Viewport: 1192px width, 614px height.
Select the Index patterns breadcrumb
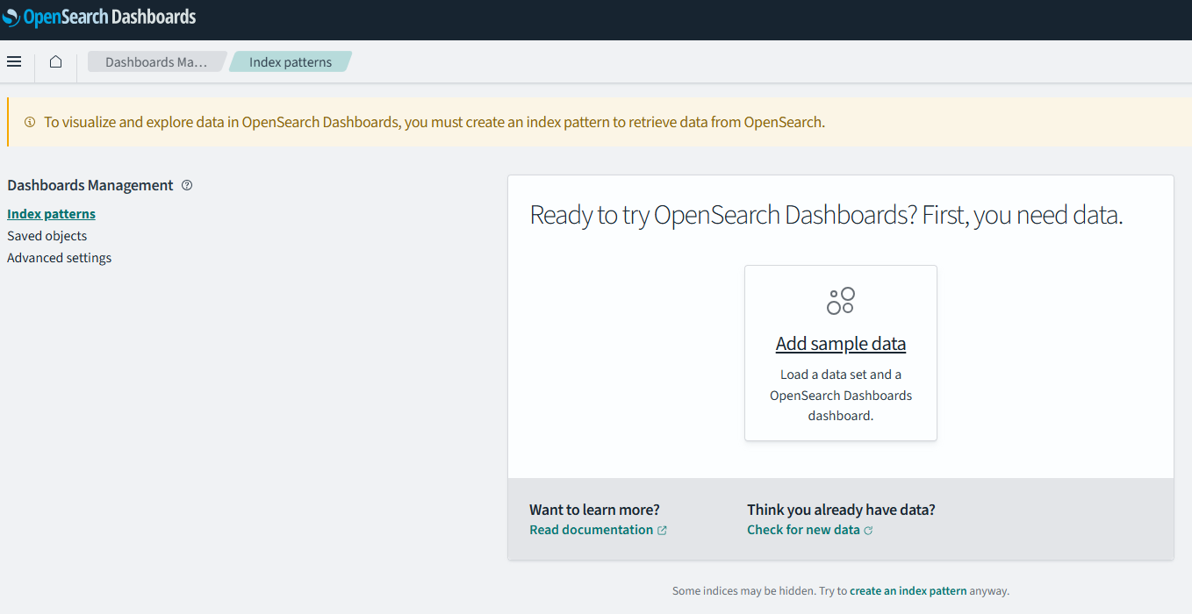click(x=290, y=61)
